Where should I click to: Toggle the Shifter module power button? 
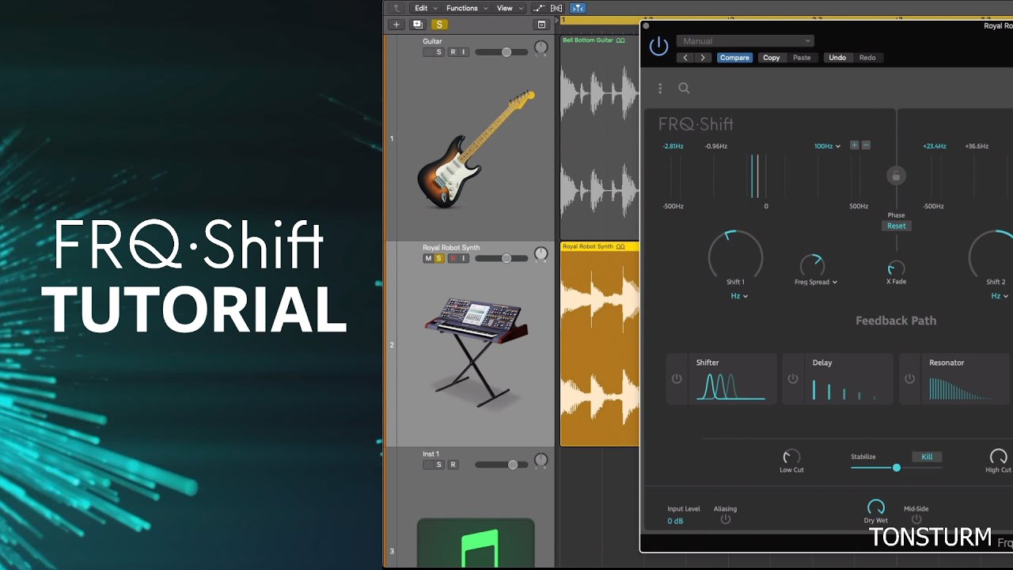click(677, 379)
